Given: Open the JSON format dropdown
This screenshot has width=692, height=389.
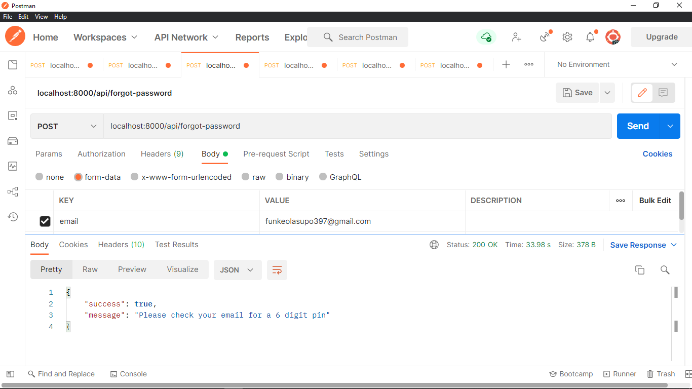Looking at the screenshot, I should pos(237,270).
